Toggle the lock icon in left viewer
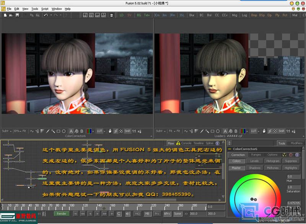Viewport: 306px width, 224px height. pyautogui.click(x=110, y=131)
